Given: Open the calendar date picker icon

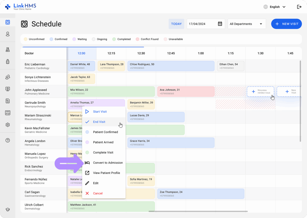Looking at the screenshot, I should 220,24.
